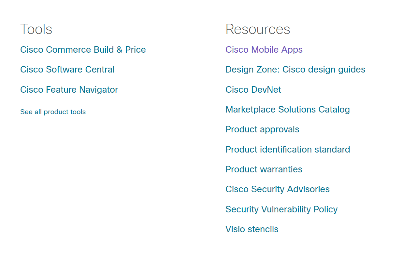
Task: View Cisco security advisories listing
Action: (x=277, y=189)
